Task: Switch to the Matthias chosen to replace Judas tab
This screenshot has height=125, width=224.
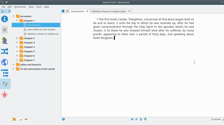Action: pos(109,11)
